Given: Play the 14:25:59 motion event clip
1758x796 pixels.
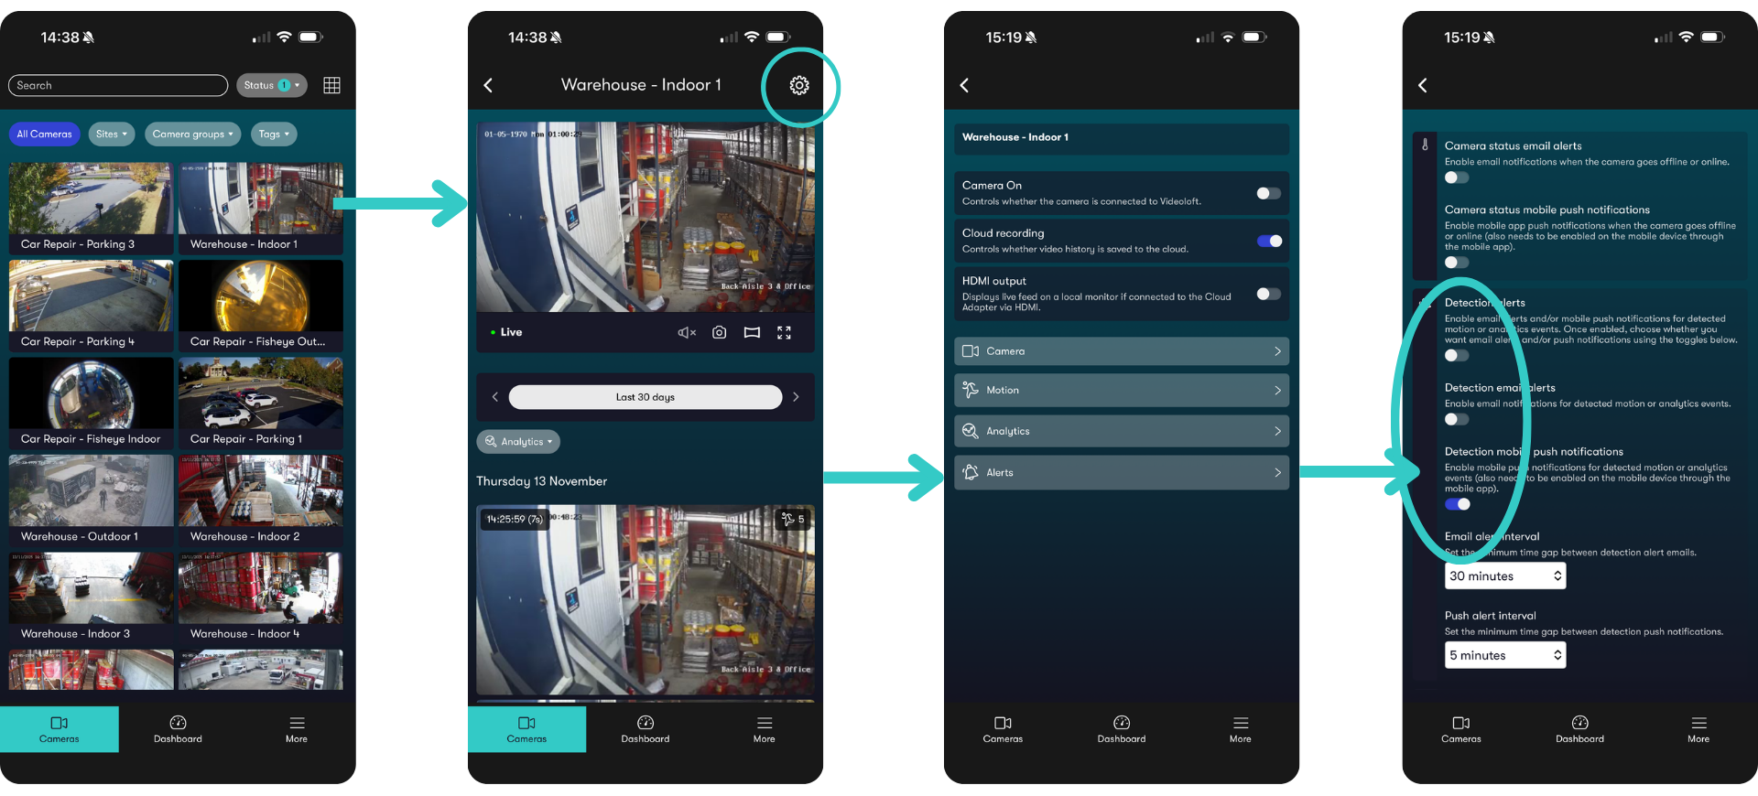Looking at the screenshot, I should click(x=646, y=600).
